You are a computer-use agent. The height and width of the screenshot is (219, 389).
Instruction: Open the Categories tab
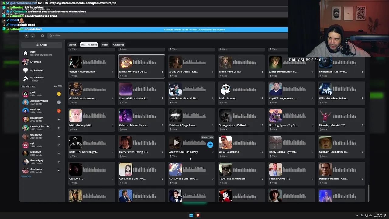(x=119, y=45)
